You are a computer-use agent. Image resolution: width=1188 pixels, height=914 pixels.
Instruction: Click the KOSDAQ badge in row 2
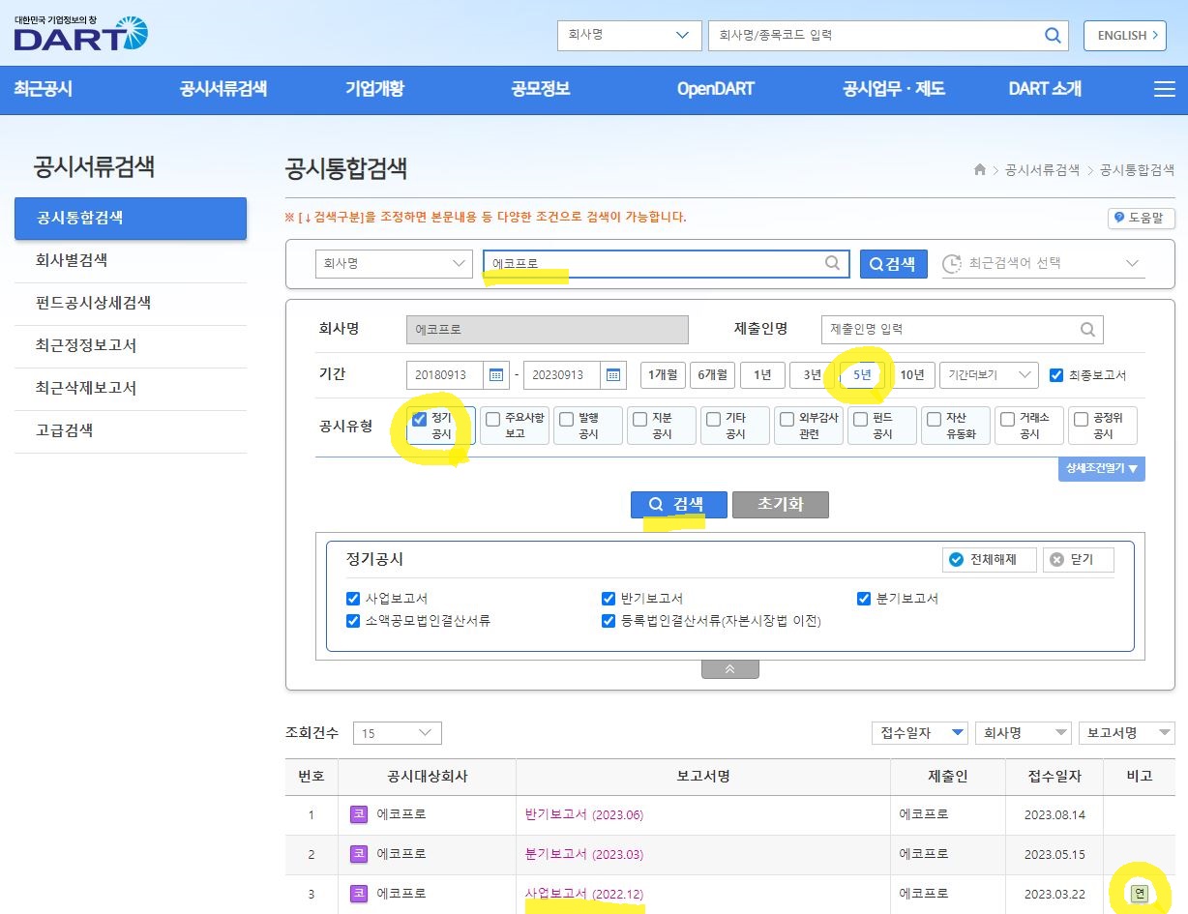(x=359, y=854)
